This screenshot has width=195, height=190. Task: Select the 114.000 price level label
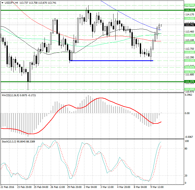(x=189, y=18)
